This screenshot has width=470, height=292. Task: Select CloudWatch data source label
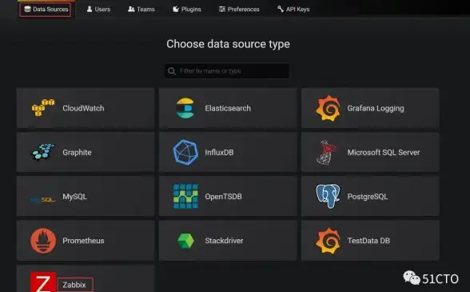(x=83, y=108)
